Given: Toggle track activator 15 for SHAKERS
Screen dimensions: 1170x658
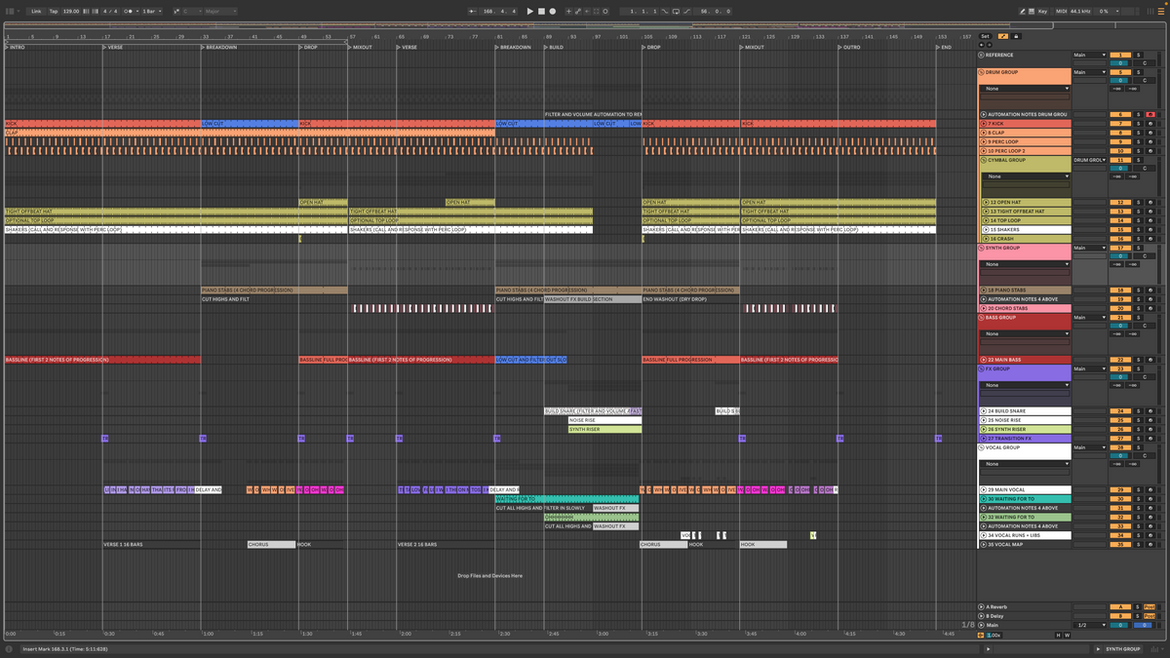Looking at the screenshot, I should [x=1120, y=230].
